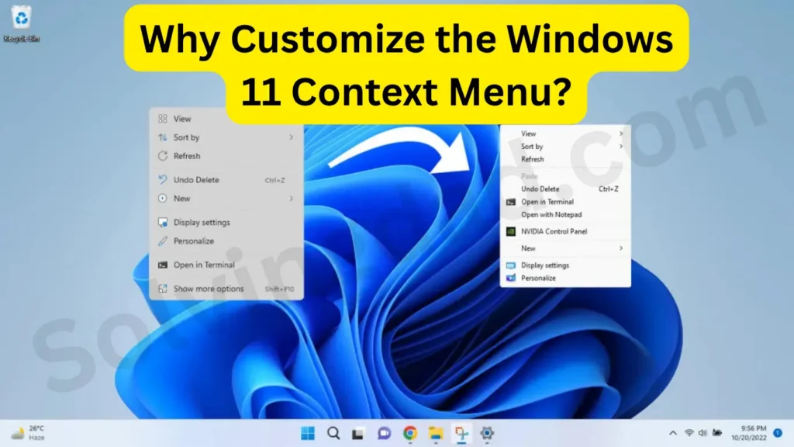Click Display settings icon, right menu
794x447 pixels.
point(511,265)
